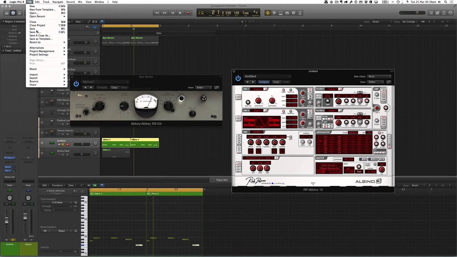Toggle the Abbey RS124 plugin power button
This screenshot has width=457, height=257.
coord(76,84)
